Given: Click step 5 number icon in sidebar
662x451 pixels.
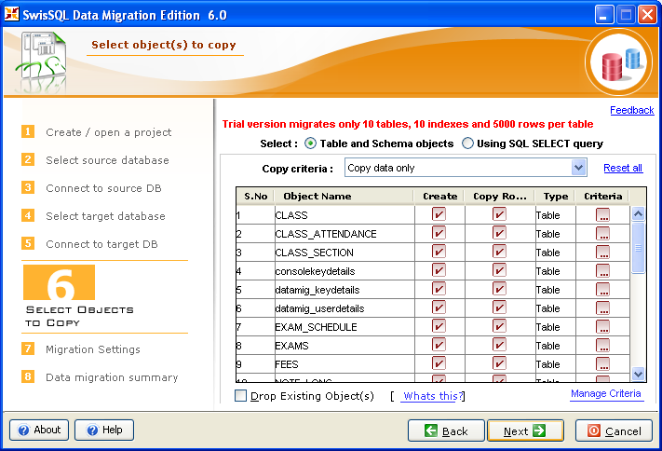Looking at the screenshot, I should pos(28,243).
